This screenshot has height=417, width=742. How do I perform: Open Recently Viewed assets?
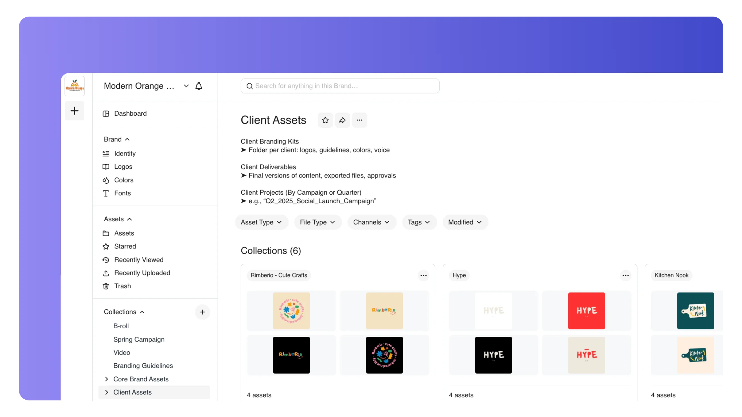coord(139,259)
